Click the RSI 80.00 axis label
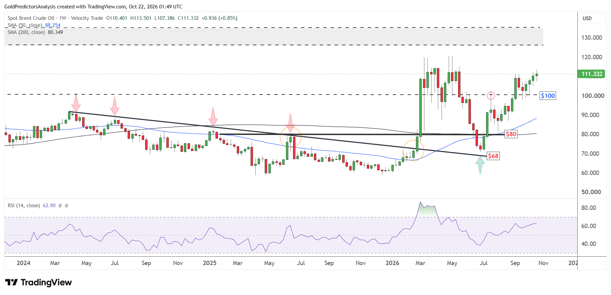The height and width of the screenshot is (295, 611). coord(589,208)
